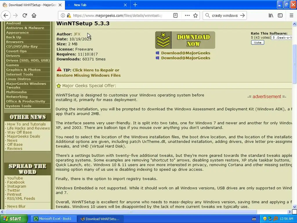Click the magnifier tray icon
The image size is (297, 223).
[x=276, y=219]
